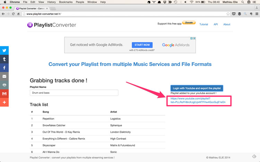The image size is (260, 162).
Task: Click the Evernote elephant extension icon
Action: (251, 14)
